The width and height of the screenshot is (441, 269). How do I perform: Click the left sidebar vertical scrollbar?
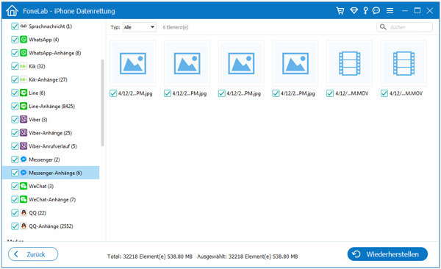pos(102,103)
